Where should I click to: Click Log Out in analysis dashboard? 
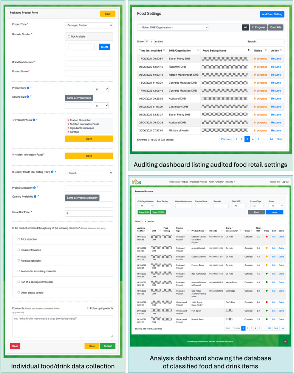click(x=285, y=182)
